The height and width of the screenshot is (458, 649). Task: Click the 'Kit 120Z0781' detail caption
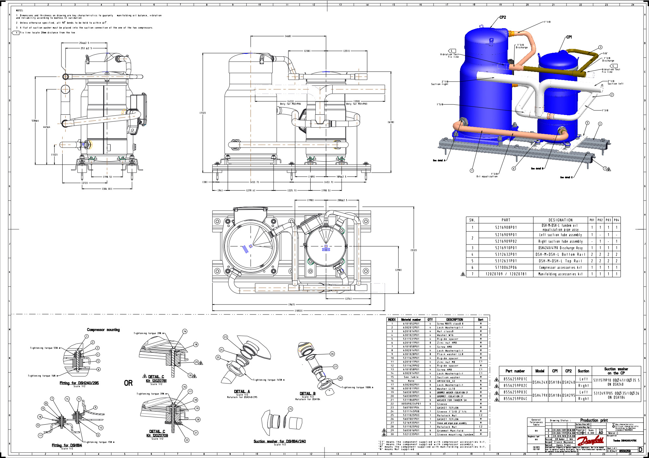[156, 381]
